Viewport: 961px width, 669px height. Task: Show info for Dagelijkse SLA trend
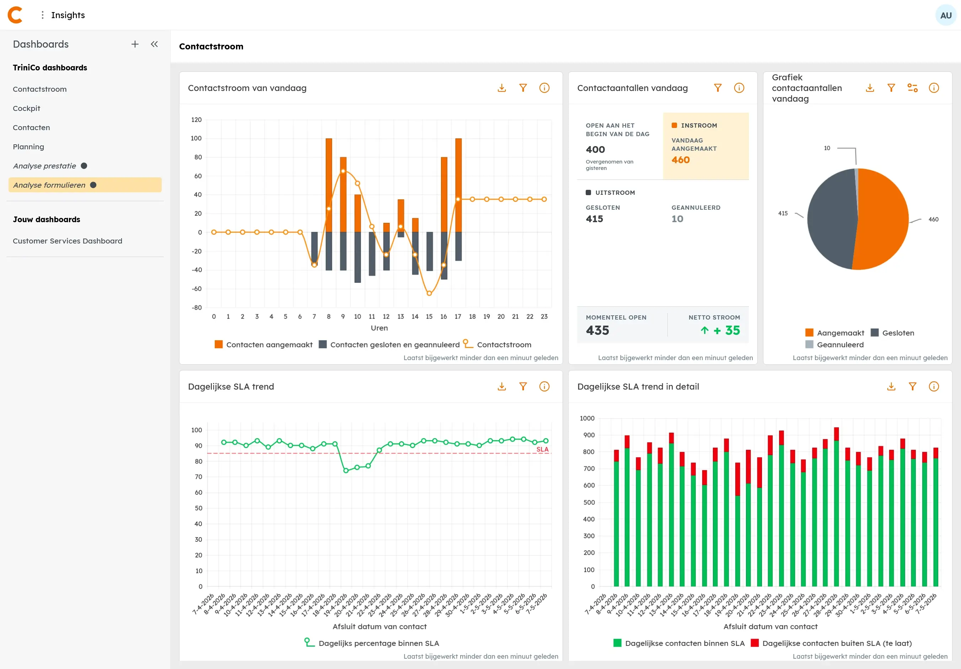tap(544, 386)
